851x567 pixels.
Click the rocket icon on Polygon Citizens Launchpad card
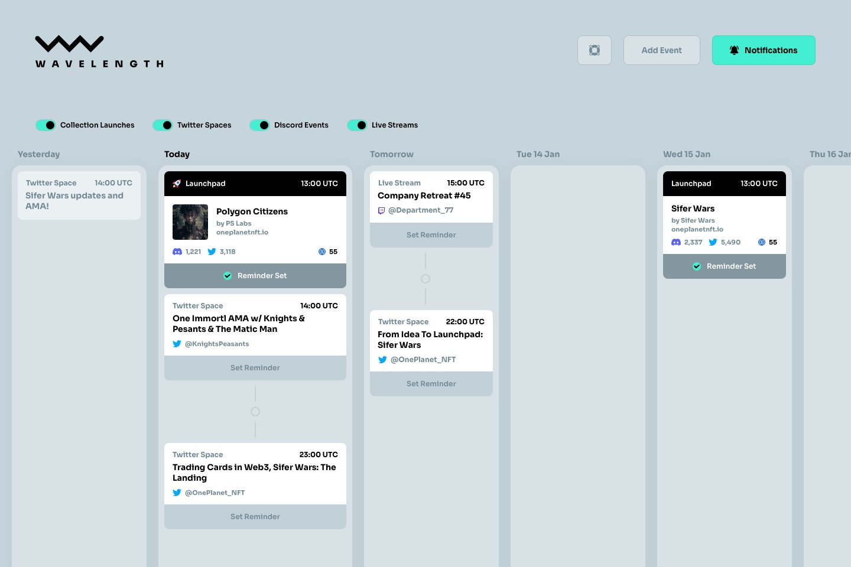tap(176, 183)
